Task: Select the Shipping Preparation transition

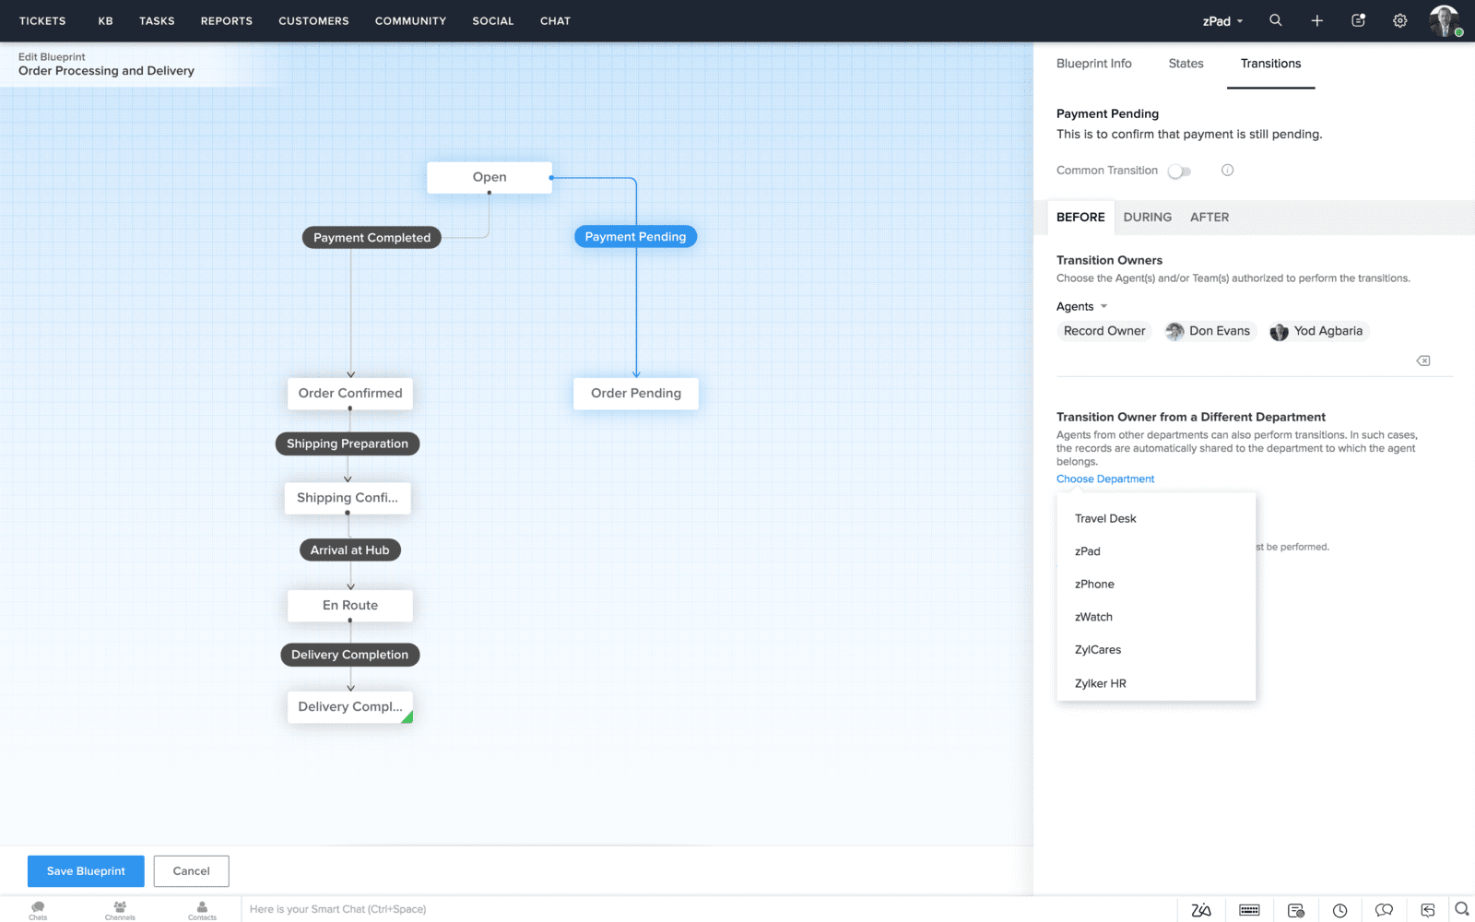Action: coord(348,443)
